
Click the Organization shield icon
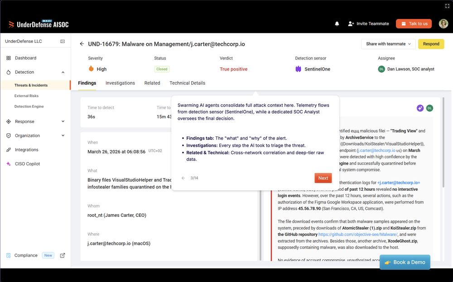click(x=8, y=136)
